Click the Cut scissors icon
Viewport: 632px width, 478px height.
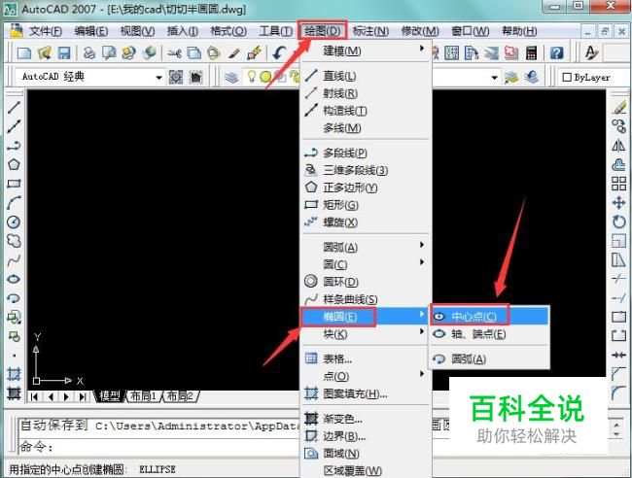point(174,52)
